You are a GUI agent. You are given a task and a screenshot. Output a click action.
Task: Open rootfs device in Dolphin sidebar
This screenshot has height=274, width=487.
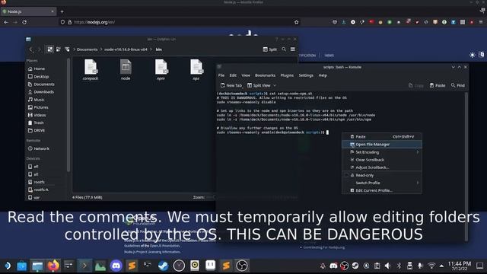(x=37, y=182)
